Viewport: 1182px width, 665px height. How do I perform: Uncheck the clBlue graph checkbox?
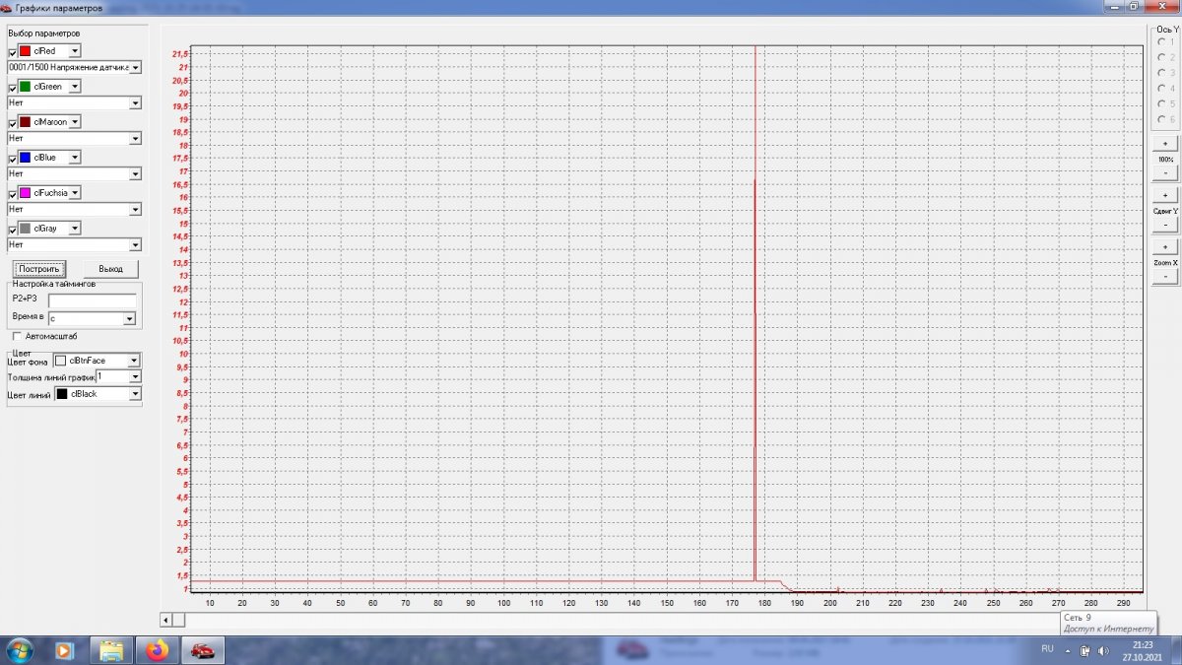click(13, 159)
